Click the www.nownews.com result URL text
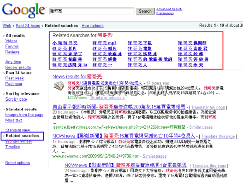The height and width of the screenshot is (184, 243). point(96,156)
